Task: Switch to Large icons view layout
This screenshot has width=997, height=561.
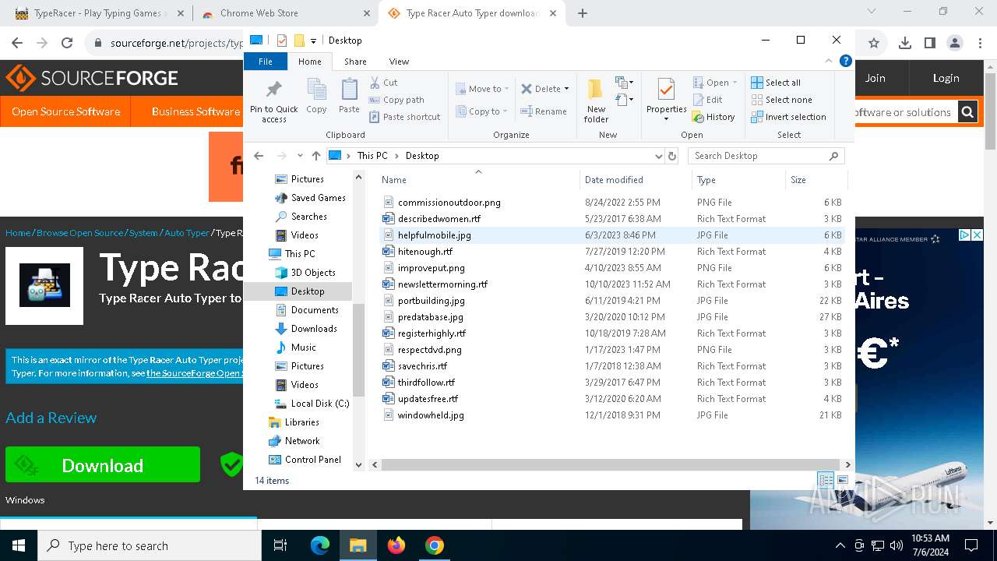Action: point(842,480)
